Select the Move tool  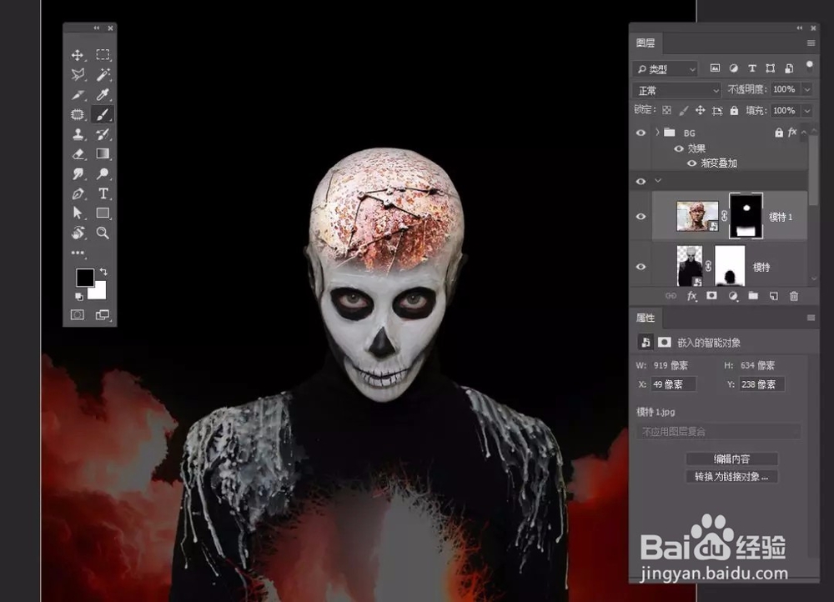point(78,55)
